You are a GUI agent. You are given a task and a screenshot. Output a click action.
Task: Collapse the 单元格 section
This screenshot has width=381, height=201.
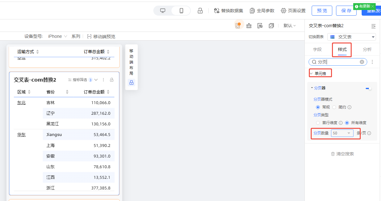click(x=311, y=73)
